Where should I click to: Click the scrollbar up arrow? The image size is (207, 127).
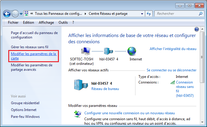point(202,29)
